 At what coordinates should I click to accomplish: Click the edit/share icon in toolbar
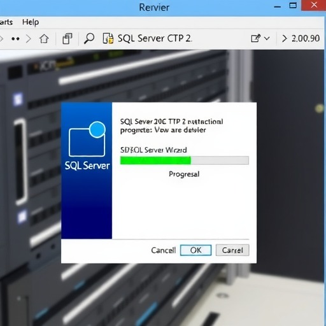tap(255, 38)
